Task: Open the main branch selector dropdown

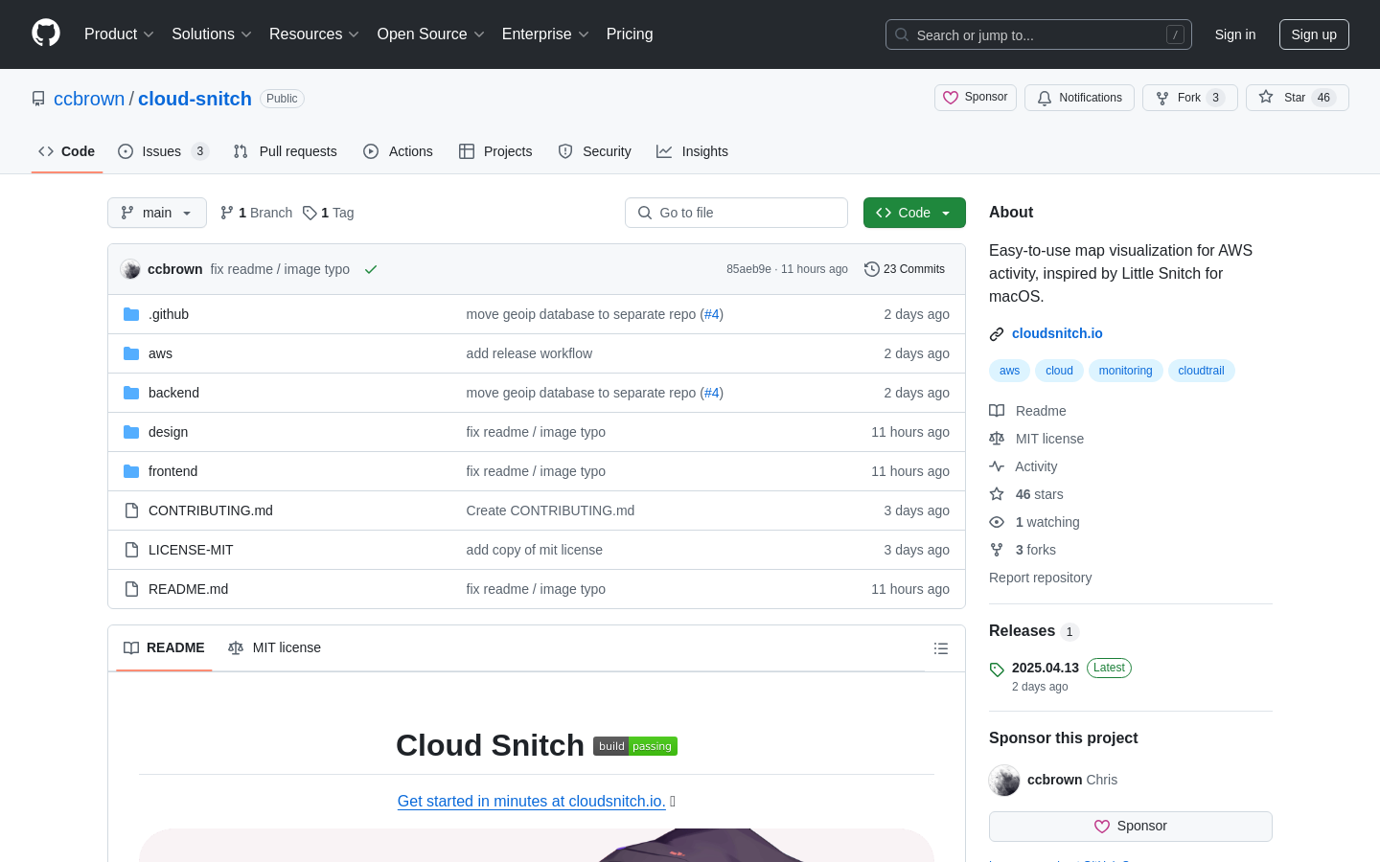Action: point(157,213)
